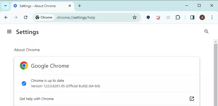Click the blue checkmark update status icon
The height and width of the screenshot is (106, 218).
tap(24, 83)
